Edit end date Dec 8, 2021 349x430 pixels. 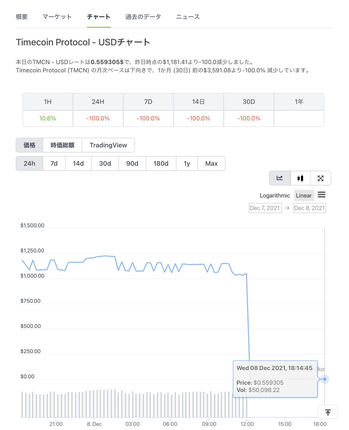[309, 208]
